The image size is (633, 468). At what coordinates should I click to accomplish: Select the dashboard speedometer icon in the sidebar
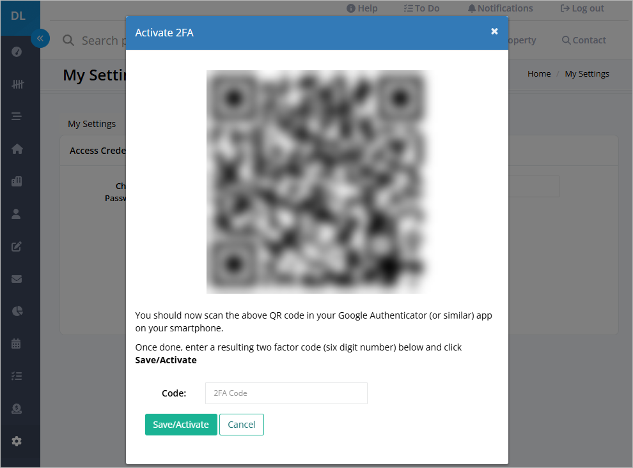click(x=17, y=52)
